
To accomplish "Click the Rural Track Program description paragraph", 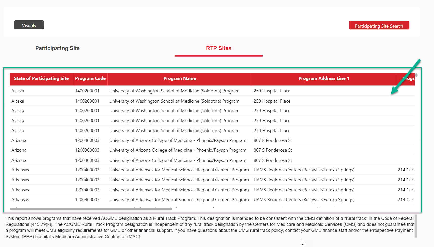I will pyautogui.click(x=210, y=227).
